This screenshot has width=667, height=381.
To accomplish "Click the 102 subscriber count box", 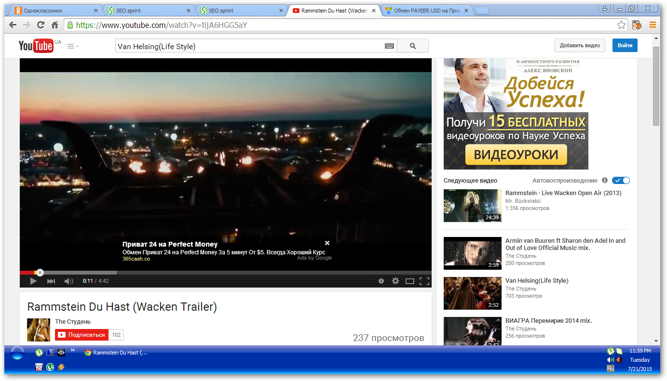I will [x=116, y=335].
